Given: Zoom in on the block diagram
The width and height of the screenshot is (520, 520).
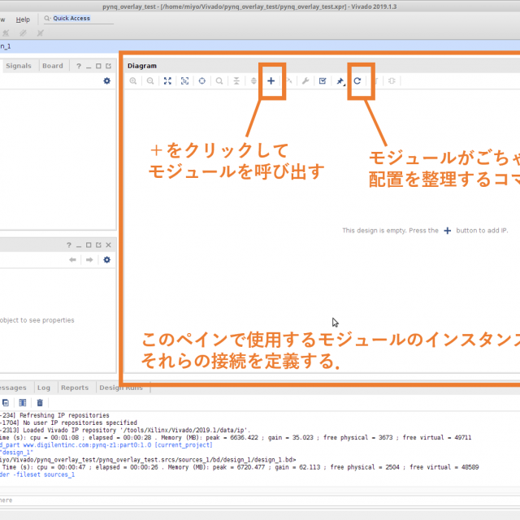Looking at the screenshot, I should pyautogui.click(x=133, y=81).
